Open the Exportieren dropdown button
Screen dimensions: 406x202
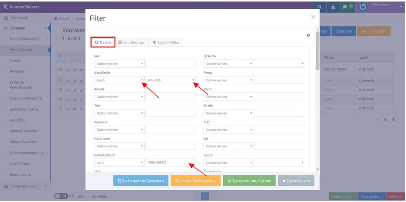click(343, 196)
